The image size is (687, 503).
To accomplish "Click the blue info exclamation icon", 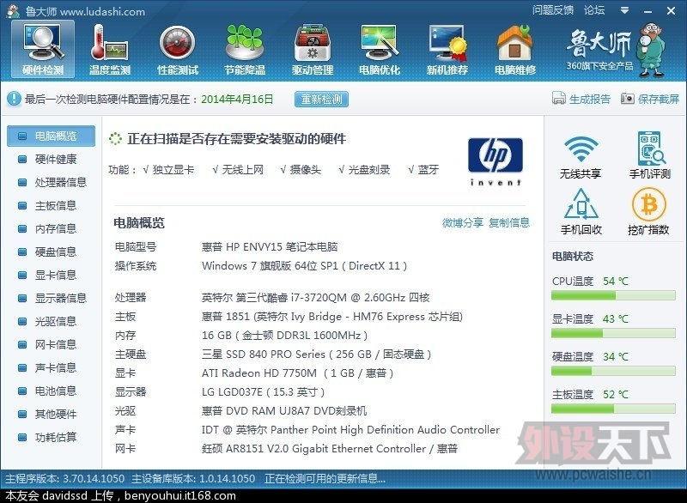I will click(x=14, y=99).
